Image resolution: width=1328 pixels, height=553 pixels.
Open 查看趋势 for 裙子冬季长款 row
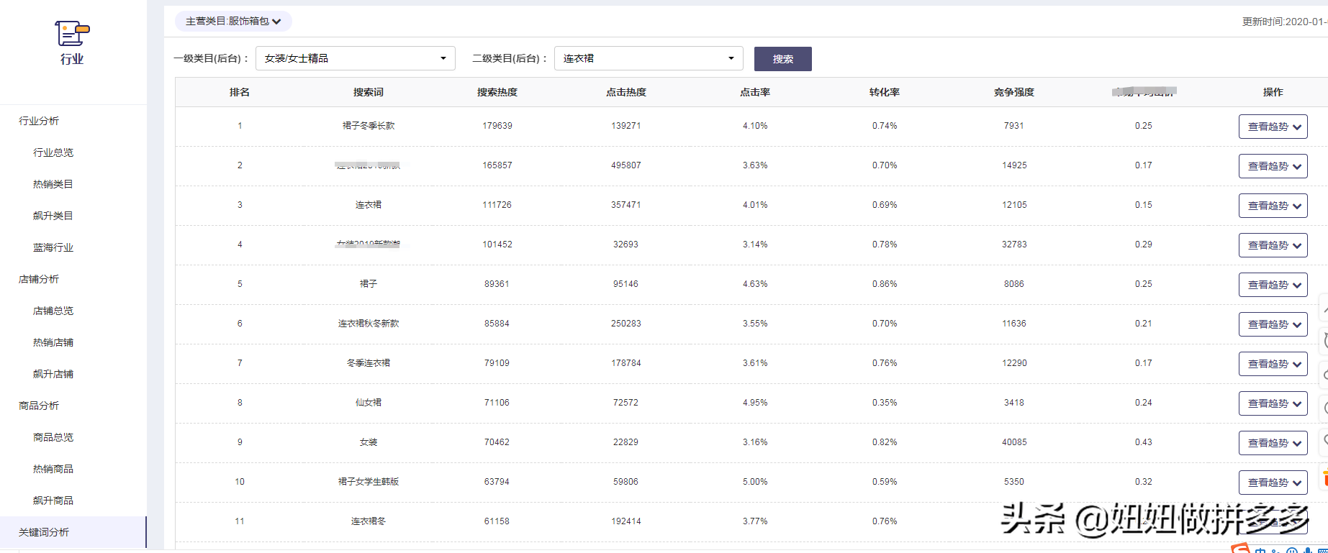[x=1273, y=127]
